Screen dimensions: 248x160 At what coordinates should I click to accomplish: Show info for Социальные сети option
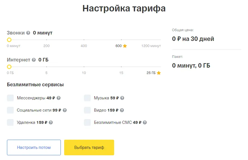[65, 110]
